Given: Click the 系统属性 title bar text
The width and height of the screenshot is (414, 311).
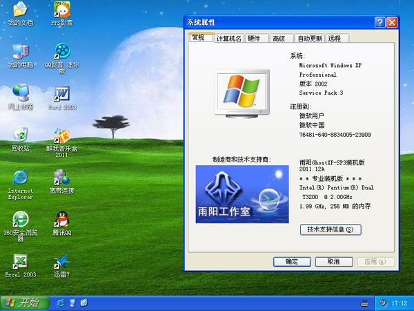Looking at the screenshot, I should point(201,23).
